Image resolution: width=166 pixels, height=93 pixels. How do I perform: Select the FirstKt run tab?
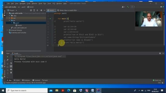click(x=16, y=53)
